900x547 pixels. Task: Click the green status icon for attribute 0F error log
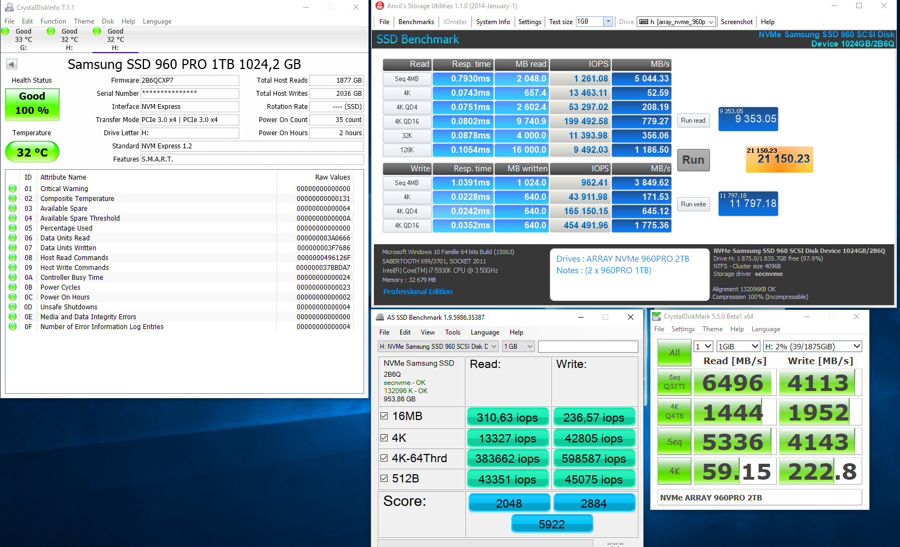coord(13,326)
